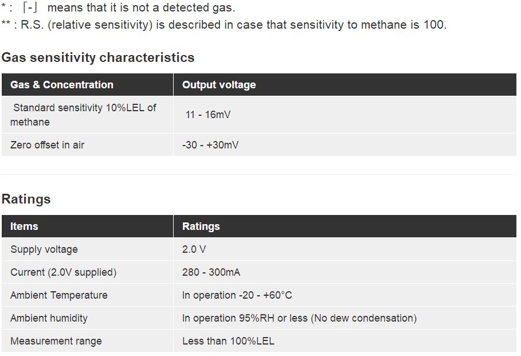The width and height of the screenshot is (521, 356).
Task: Select the "Ambient humidity" row label
Action: pos(49,318)
